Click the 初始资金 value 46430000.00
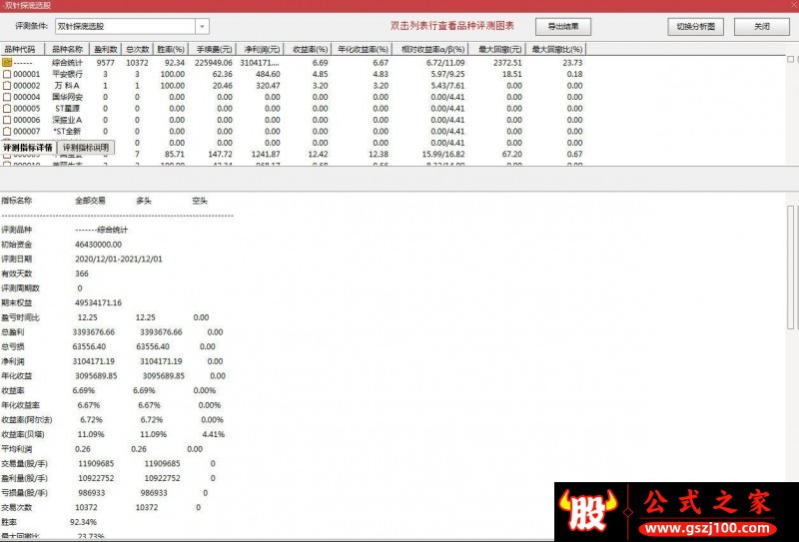 tap(98, 245)
